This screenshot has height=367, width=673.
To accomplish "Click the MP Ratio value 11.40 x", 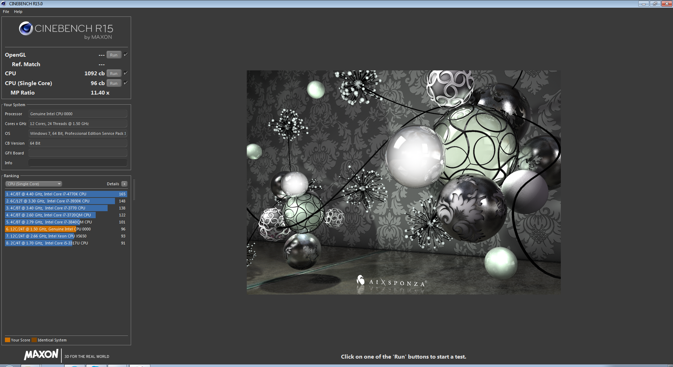I will pyautogui.click(x=100, y=93).
